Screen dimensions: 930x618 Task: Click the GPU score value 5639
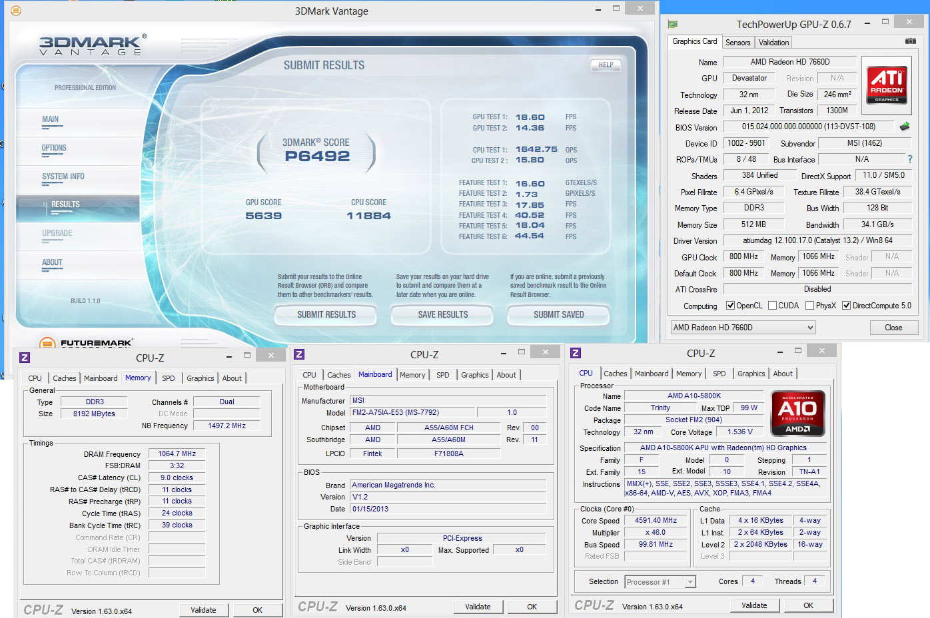click(264, 216)
